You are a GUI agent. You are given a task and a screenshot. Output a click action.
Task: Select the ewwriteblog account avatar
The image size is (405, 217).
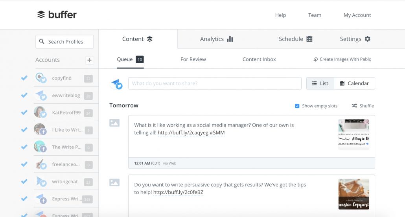click(x=40, y=95)
